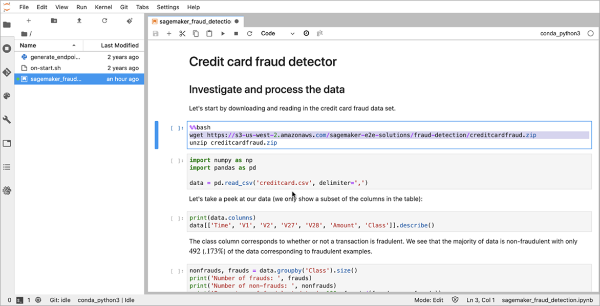The image size is (600, 306).
Task: Open the cell type dropdown showing Code
Action: tap(276, 33)
